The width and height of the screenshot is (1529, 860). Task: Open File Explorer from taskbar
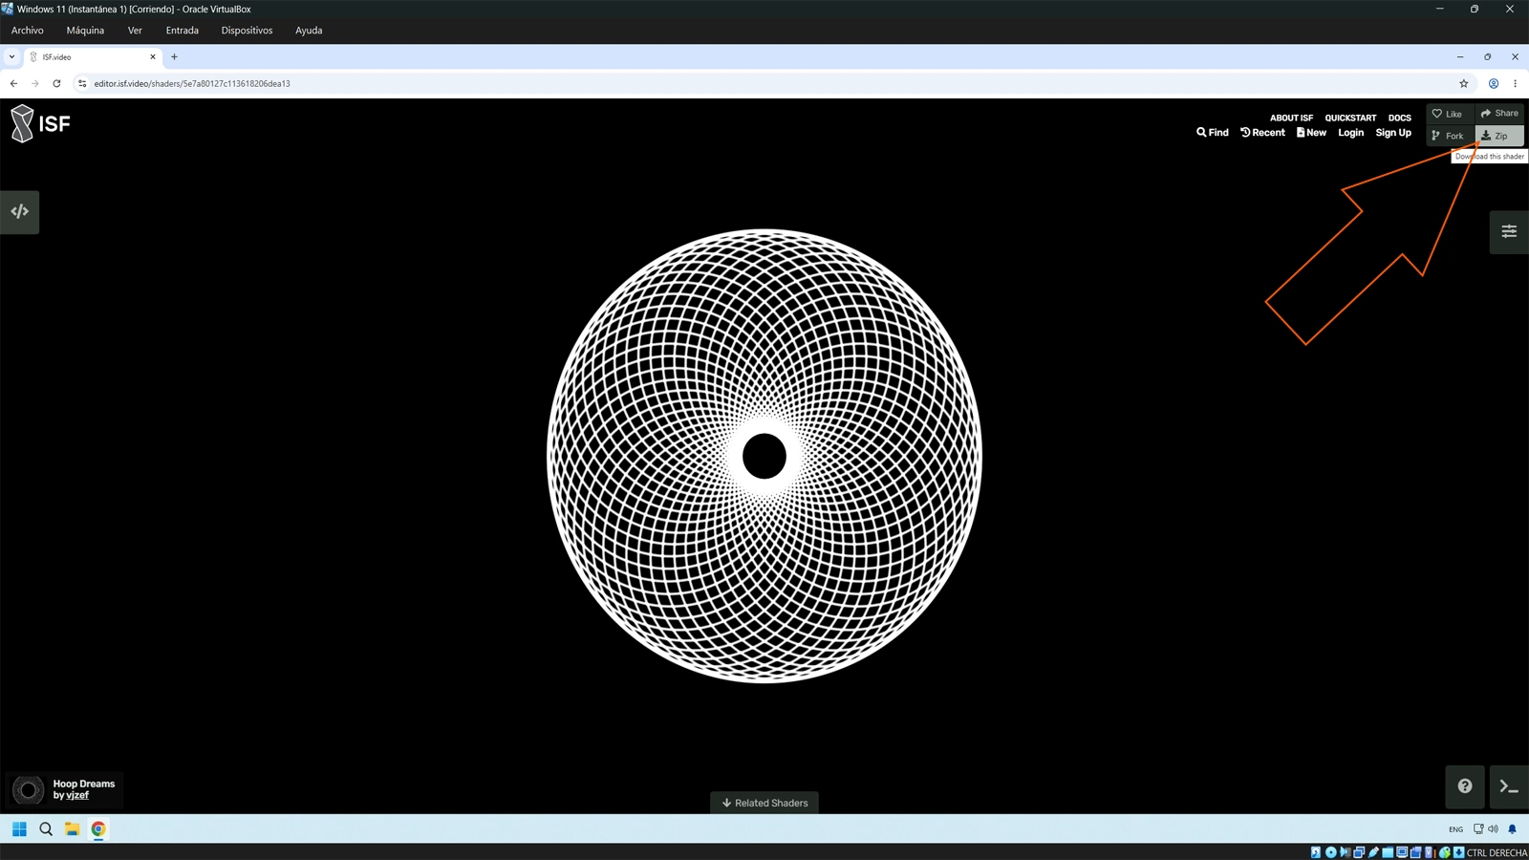[x=72, y=828]
